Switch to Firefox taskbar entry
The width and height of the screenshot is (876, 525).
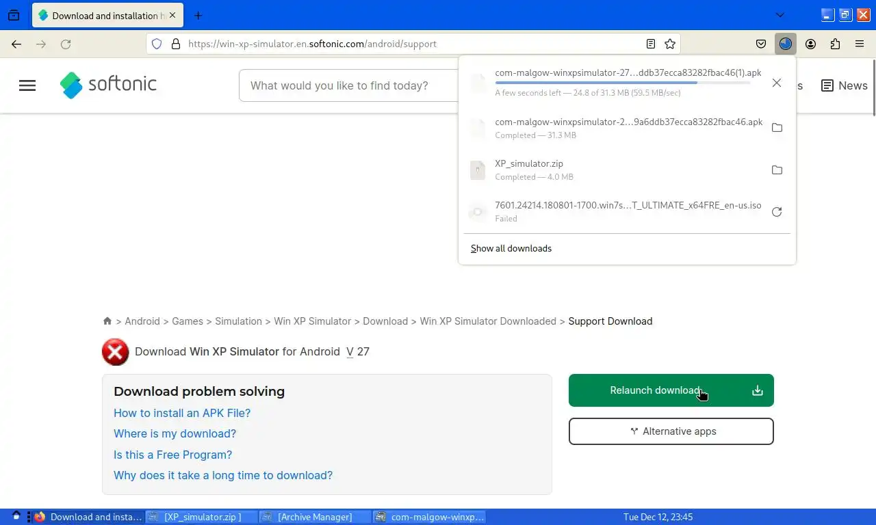88,517
